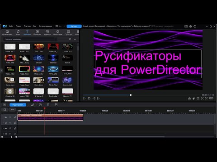217x162 pixels.
Task: Click the redo arrow left of Экспорт
Action: tap(64, 26)
